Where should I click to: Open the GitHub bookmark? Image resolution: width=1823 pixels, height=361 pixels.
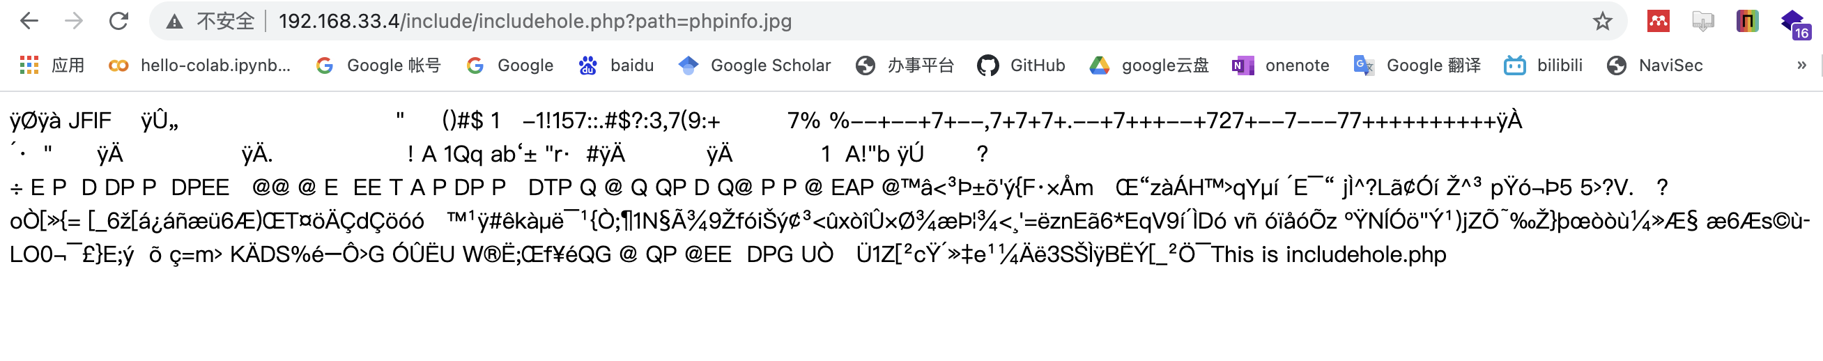[1021, 66]
